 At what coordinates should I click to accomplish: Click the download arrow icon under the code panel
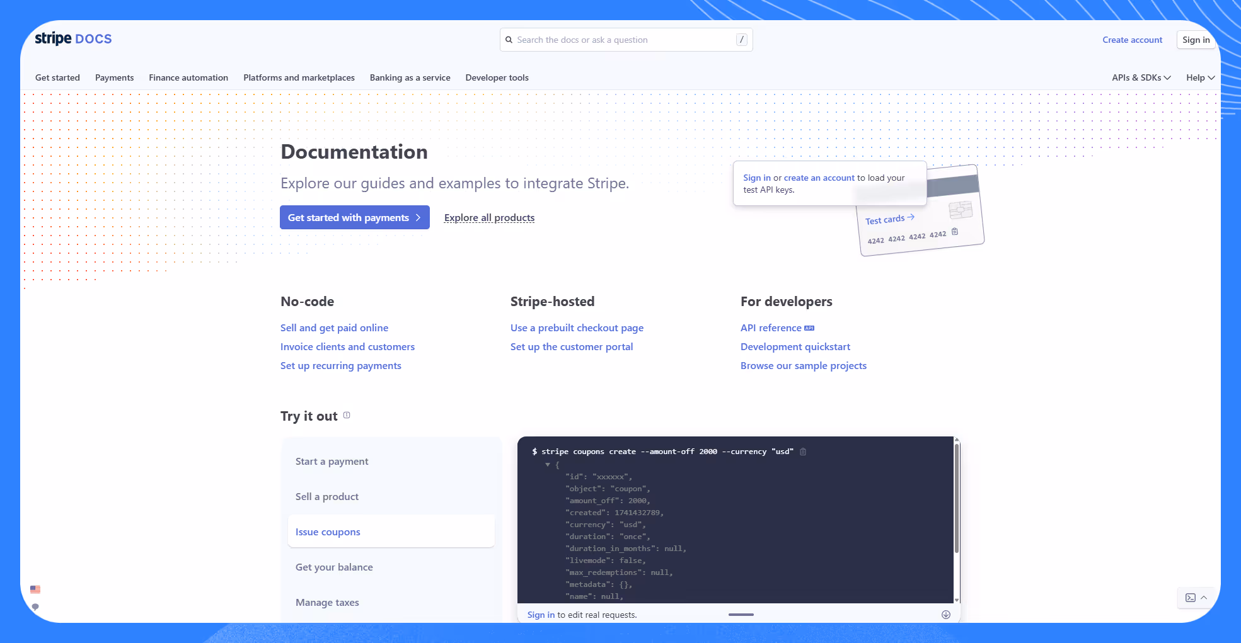[x=946, y=615]
